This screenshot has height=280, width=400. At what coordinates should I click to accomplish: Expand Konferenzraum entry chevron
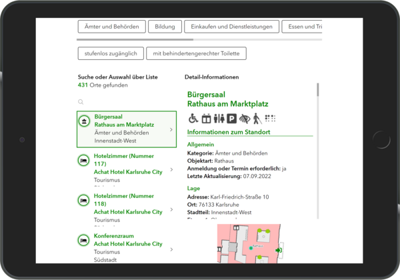[x=171, y=249]
